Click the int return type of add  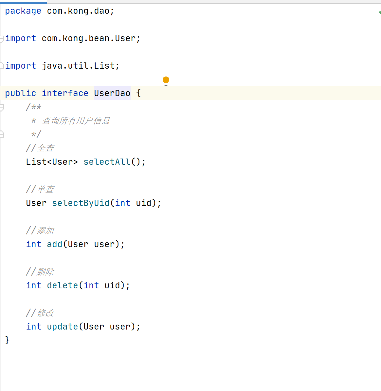34,245
